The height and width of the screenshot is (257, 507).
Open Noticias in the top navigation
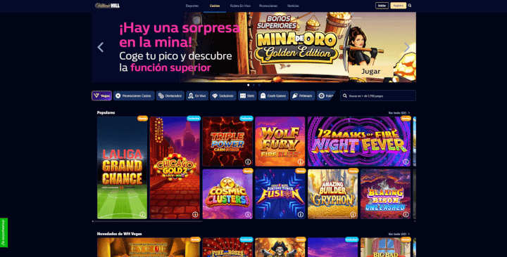(x=293, y=6)
